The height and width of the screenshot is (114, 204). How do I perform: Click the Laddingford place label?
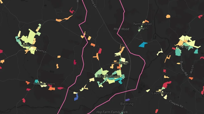coord(161,93)
